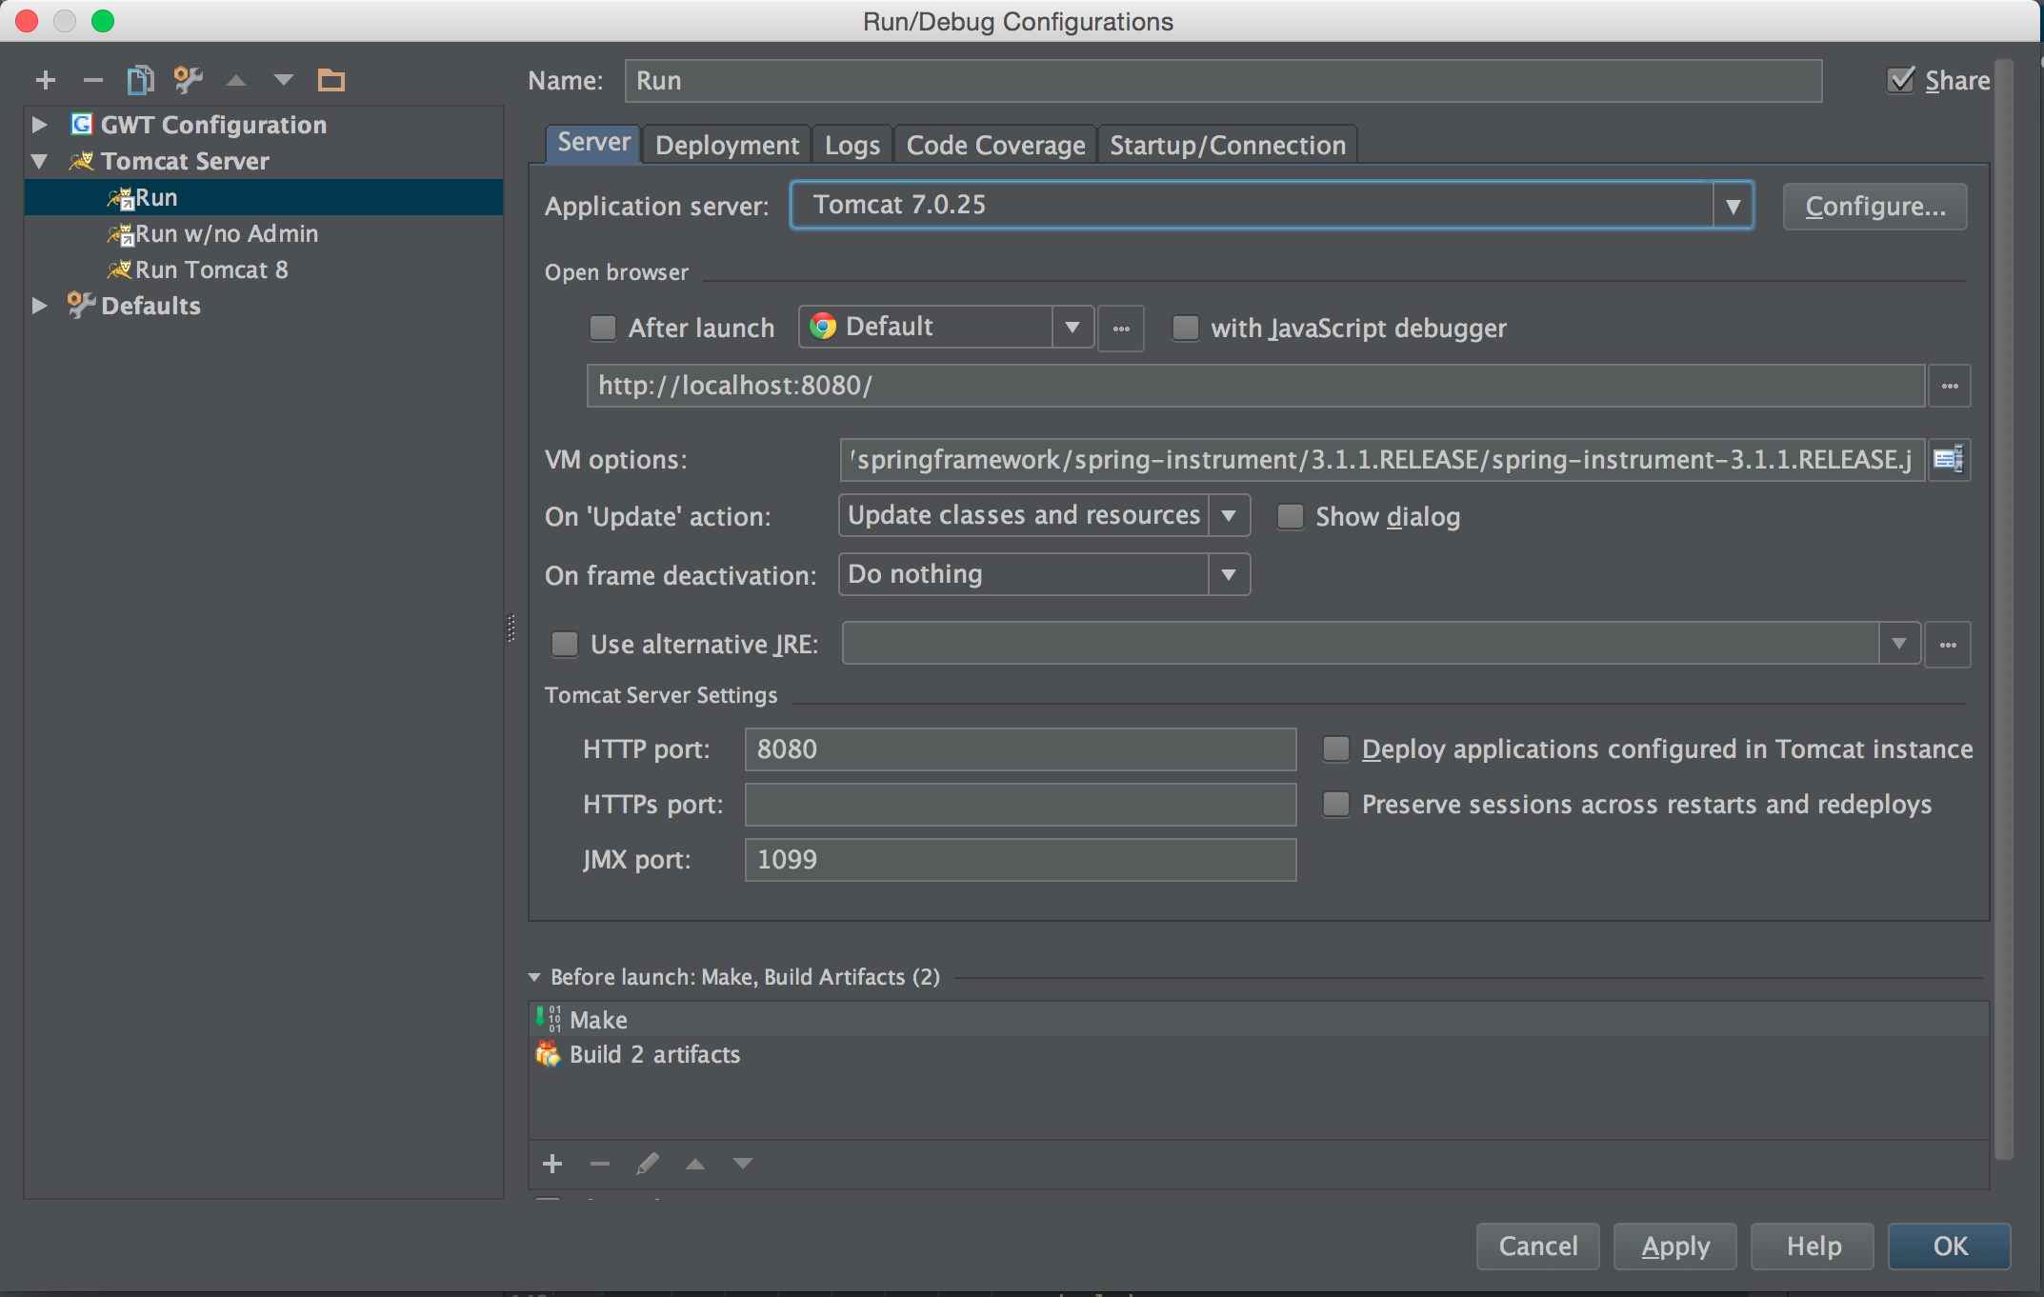
Task: Click the copy configuration icon
Action: (x=140, y=81)
